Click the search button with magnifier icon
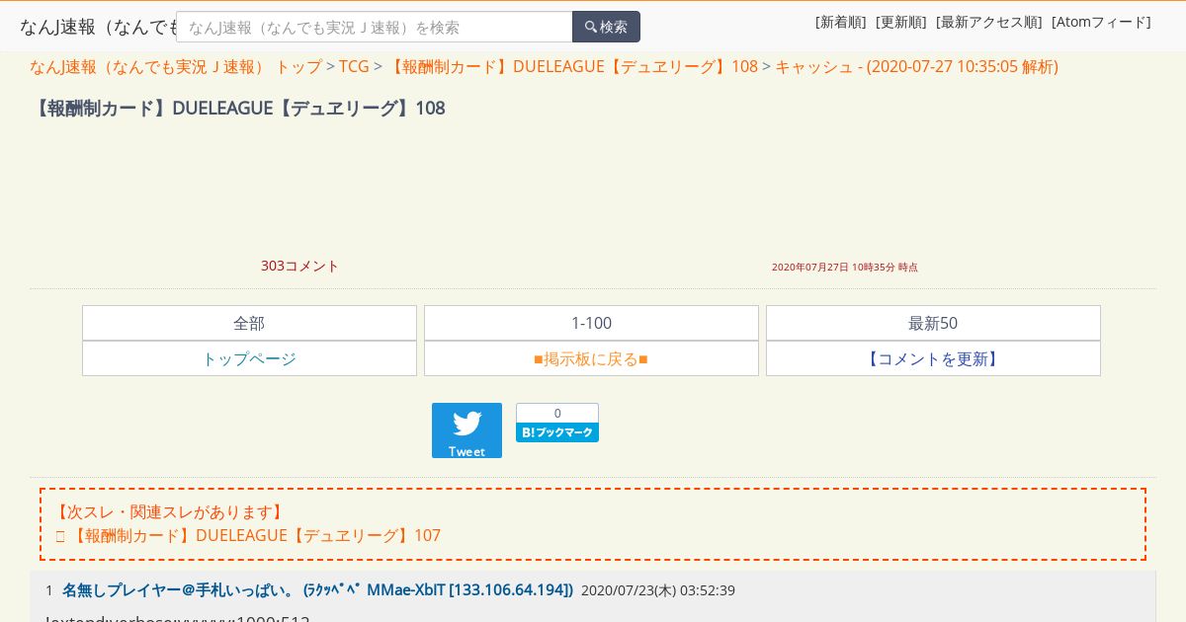 [606, 27]
